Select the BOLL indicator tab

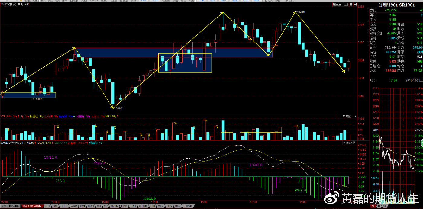[x=64, y=206]
